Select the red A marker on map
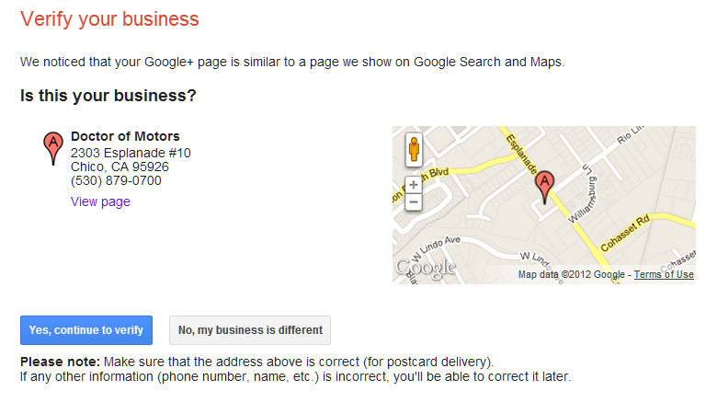 pos(544,187)
